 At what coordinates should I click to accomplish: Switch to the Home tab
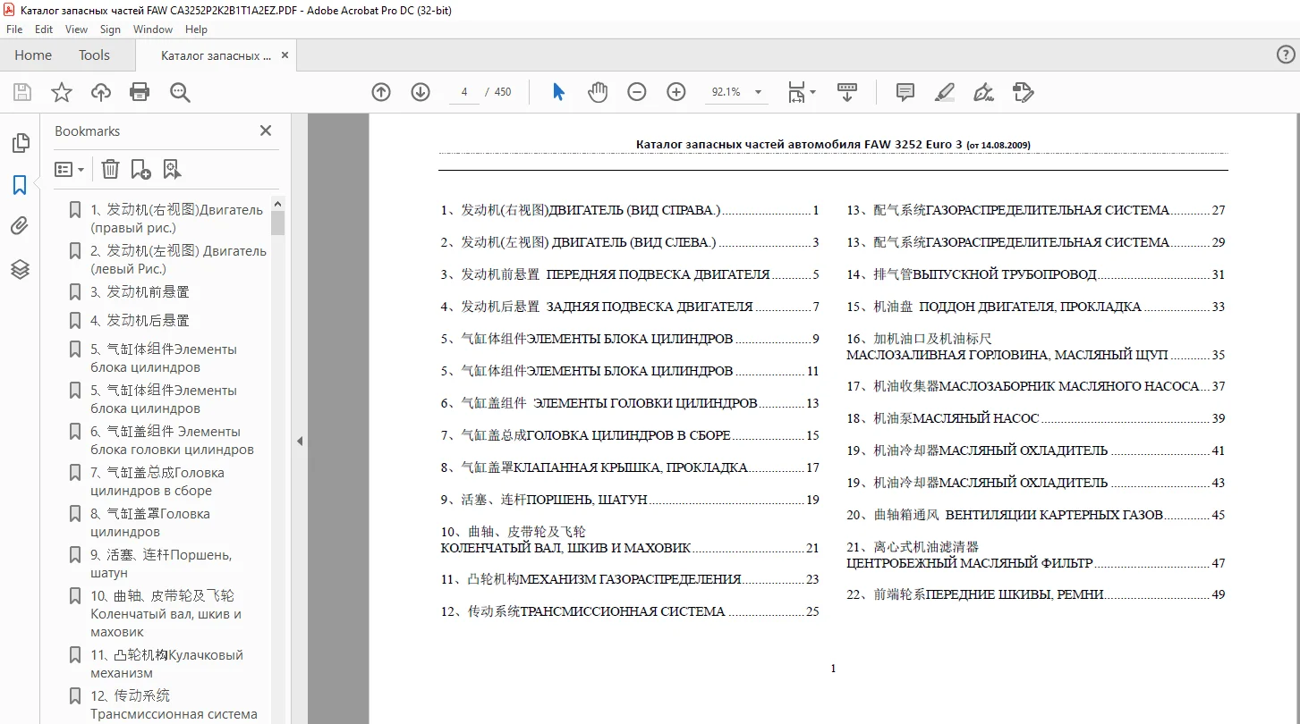tap(33, 55)
